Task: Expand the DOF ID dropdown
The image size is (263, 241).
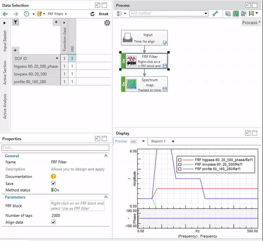Action: 57,58
